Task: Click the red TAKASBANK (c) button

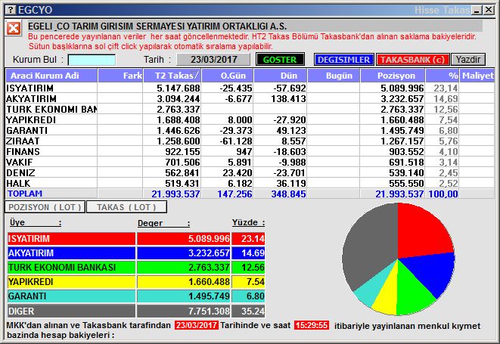Action: point(412,60)
